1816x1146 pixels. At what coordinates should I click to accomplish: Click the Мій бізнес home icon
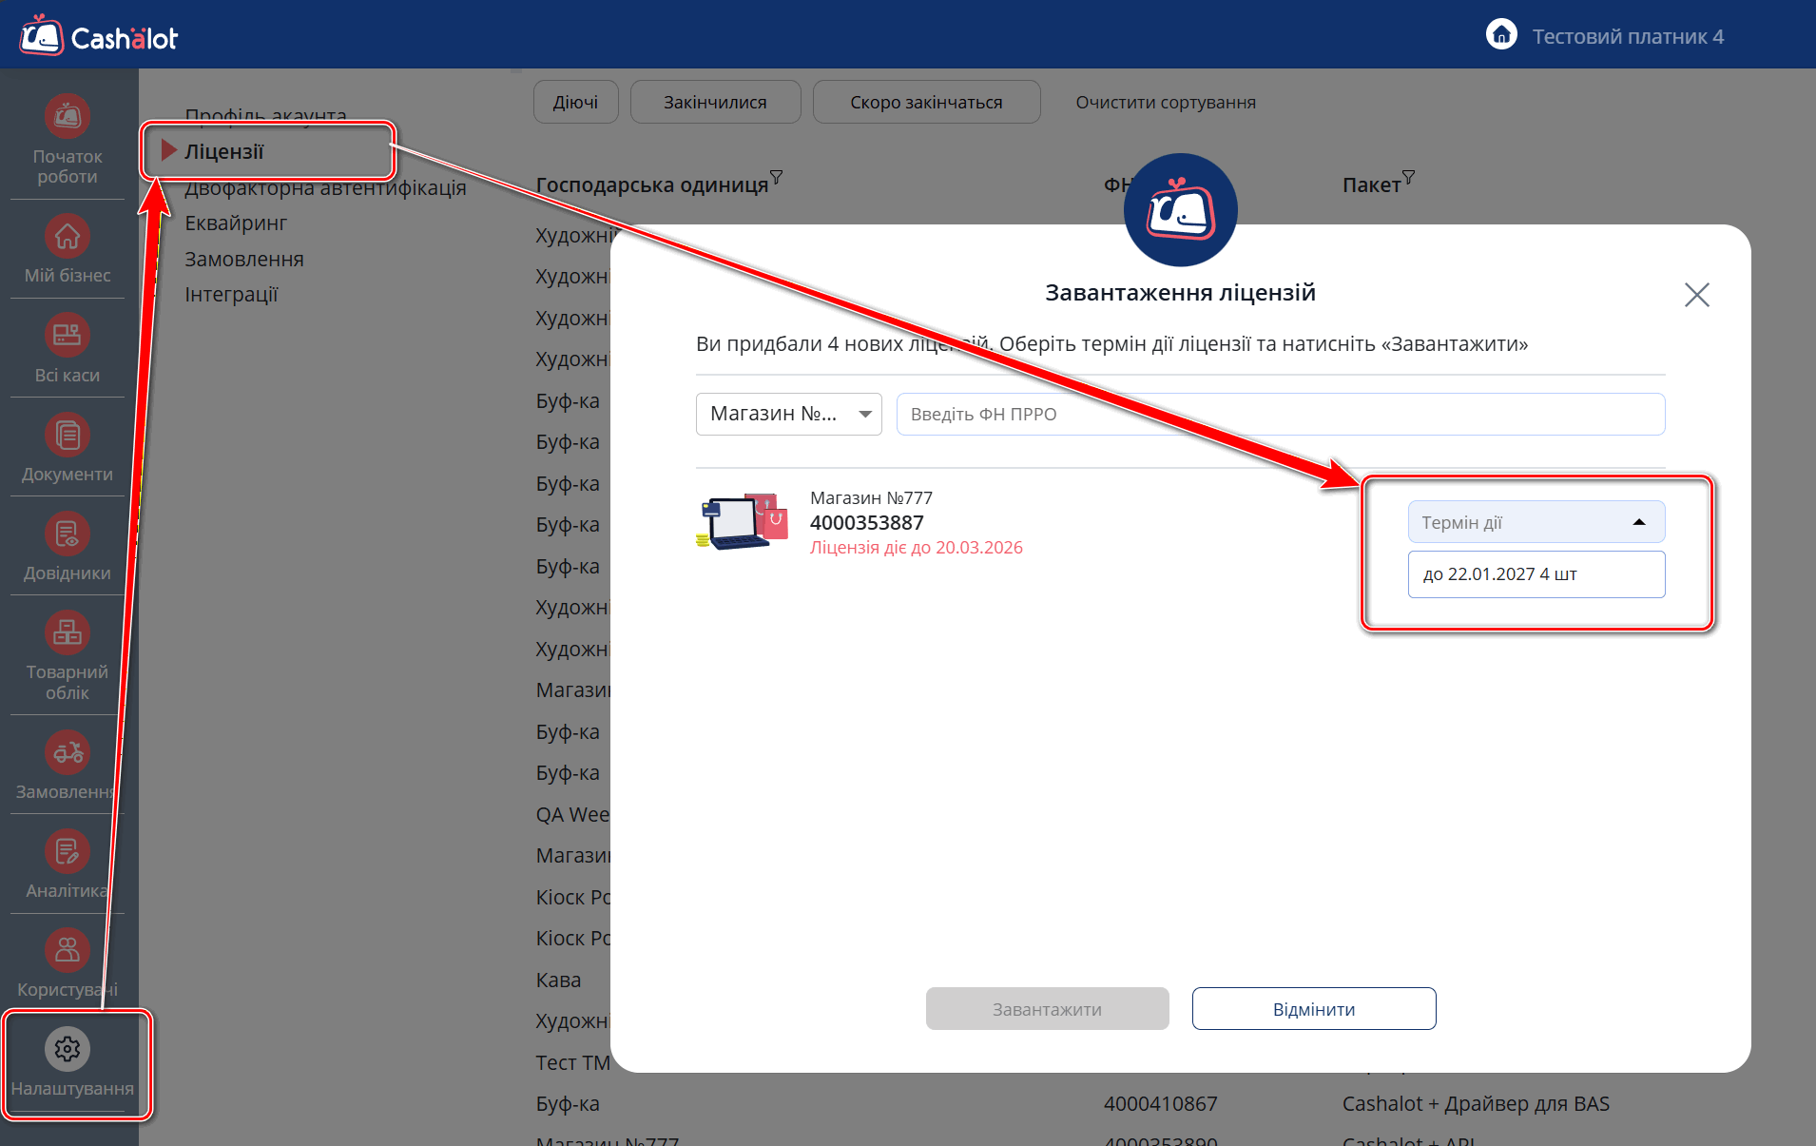(67, 236)
